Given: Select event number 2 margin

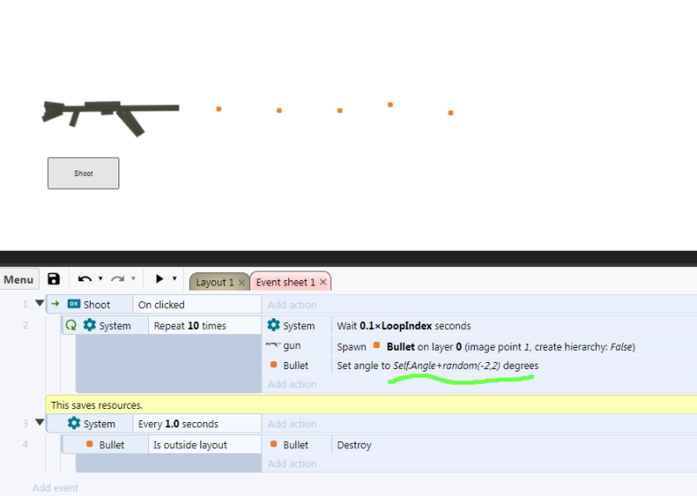Looking at the screenshot, I should (x=25, y=325).
